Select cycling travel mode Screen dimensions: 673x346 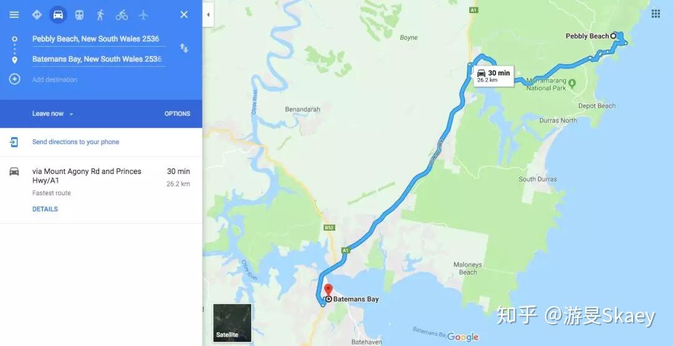click(x=122, y=15)
